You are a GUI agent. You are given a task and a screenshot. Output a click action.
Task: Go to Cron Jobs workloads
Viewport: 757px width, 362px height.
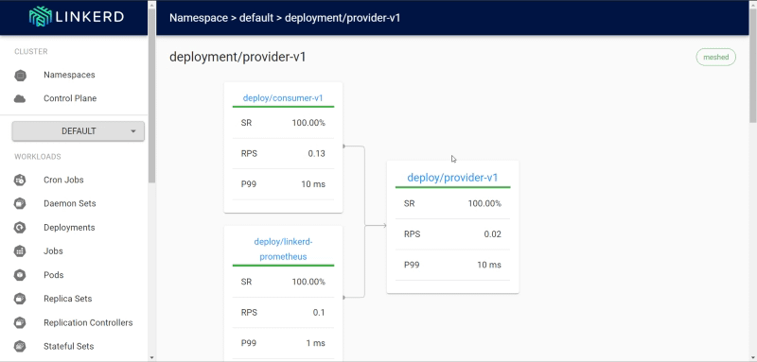tap(63, 180)
